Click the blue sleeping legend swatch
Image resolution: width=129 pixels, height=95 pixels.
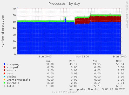4,64
